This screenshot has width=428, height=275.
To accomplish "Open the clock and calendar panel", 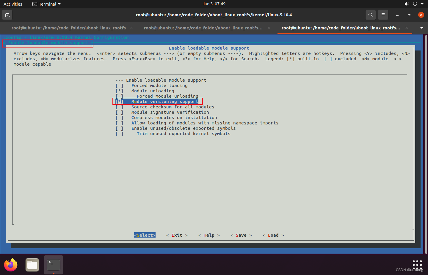I will [x=214, y=4].
